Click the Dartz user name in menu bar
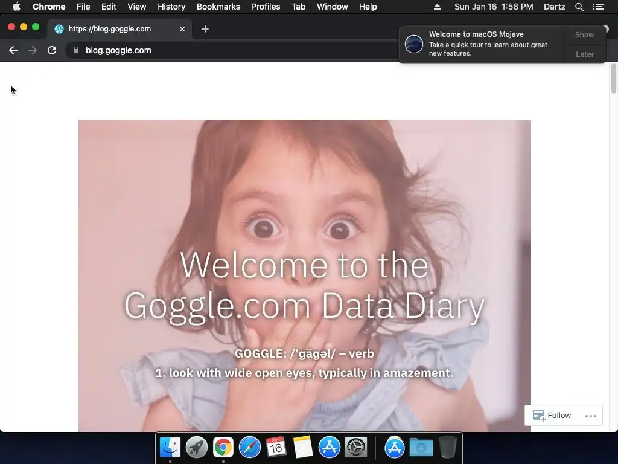The width and height of the screenshot is (618, 464). [555, 7]
